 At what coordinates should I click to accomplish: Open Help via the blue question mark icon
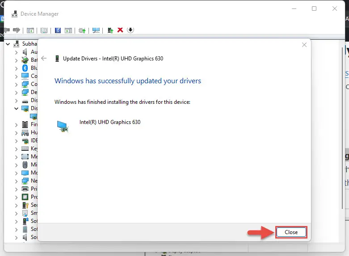pyautogui.click(x=58, y=30)
